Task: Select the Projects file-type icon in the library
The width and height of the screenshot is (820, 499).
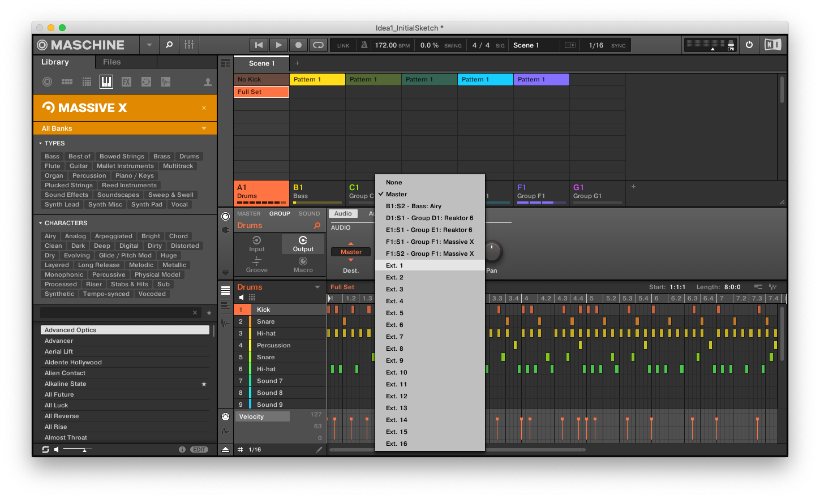Action: pos(48,82)
